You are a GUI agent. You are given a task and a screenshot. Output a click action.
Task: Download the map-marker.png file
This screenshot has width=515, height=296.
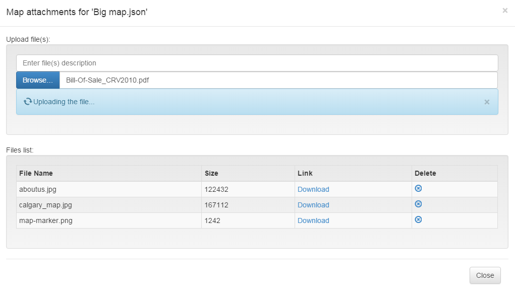[313, 220]
